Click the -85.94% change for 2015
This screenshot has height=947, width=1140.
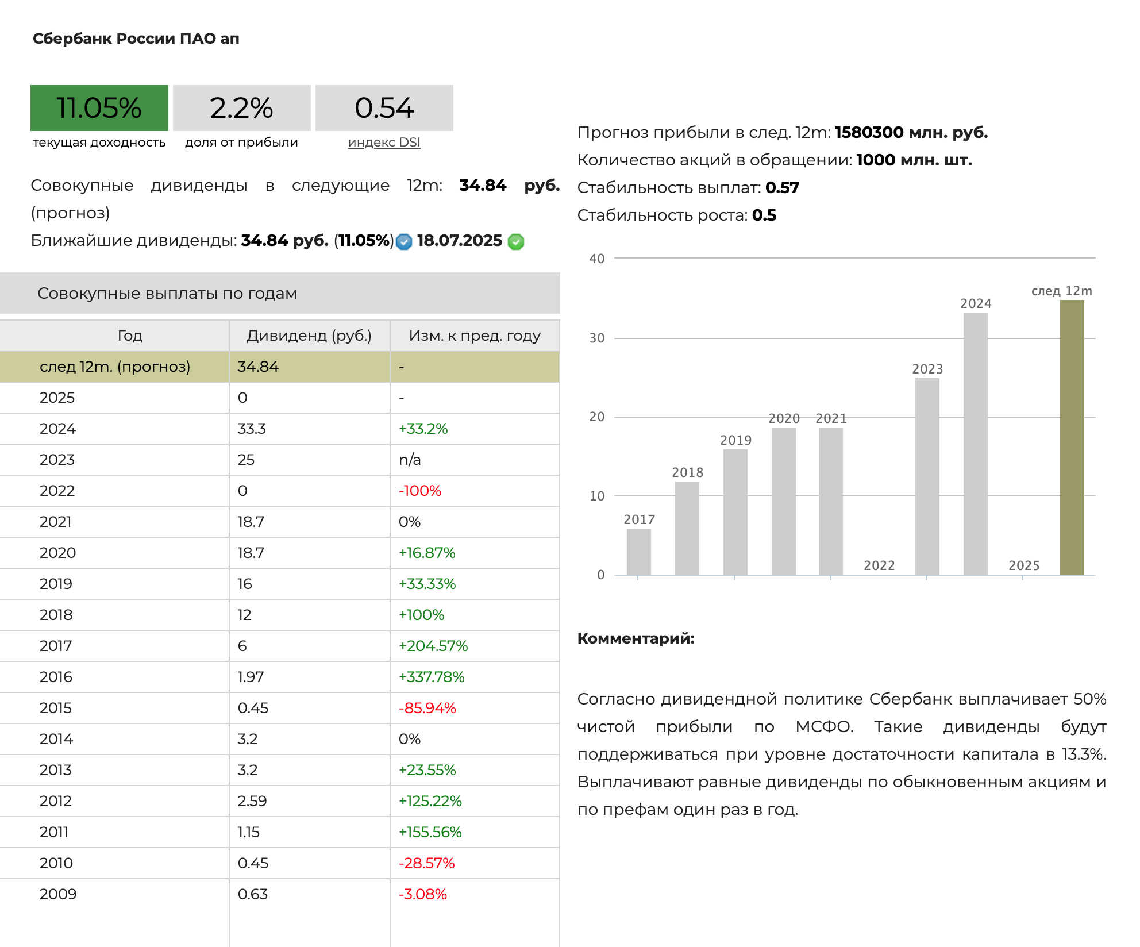coord(427,708)
